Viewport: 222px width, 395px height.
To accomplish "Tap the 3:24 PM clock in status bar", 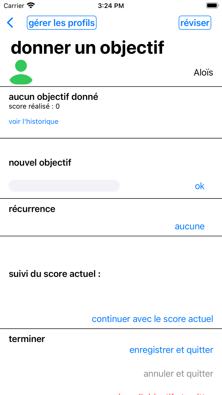I will (111, 6).
